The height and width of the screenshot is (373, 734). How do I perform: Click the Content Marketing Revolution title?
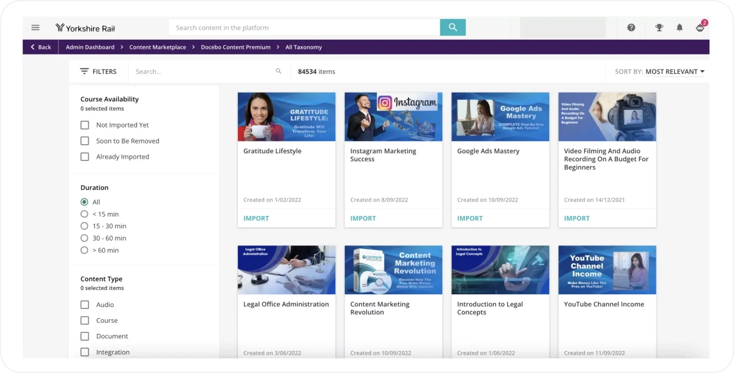[x=380, y=308]
